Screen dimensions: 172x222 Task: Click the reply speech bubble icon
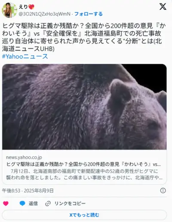pyautogui.click(x=22, y=204)
